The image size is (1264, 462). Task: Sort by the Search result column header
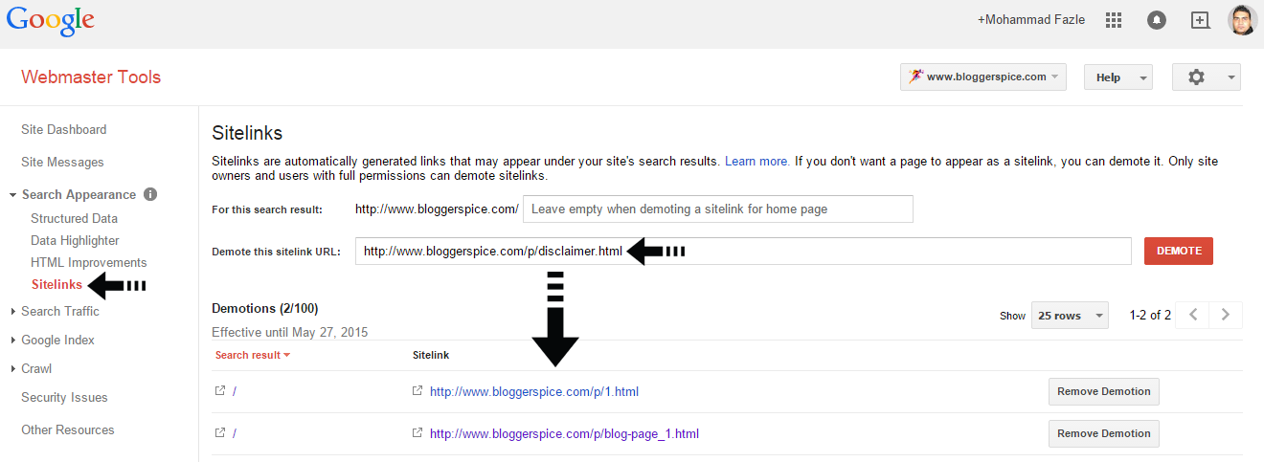[252, 355]
